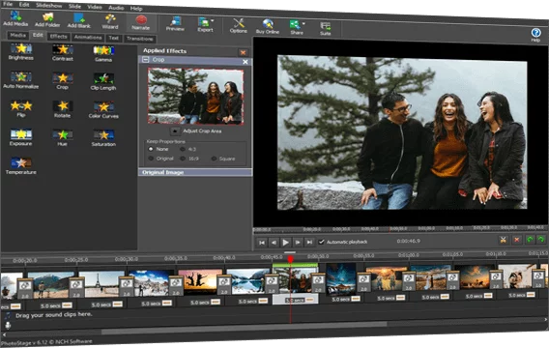The width and height of the screenshot is (549, 348).
Task: Remove the Crop effect with its X
Action: 246,62
